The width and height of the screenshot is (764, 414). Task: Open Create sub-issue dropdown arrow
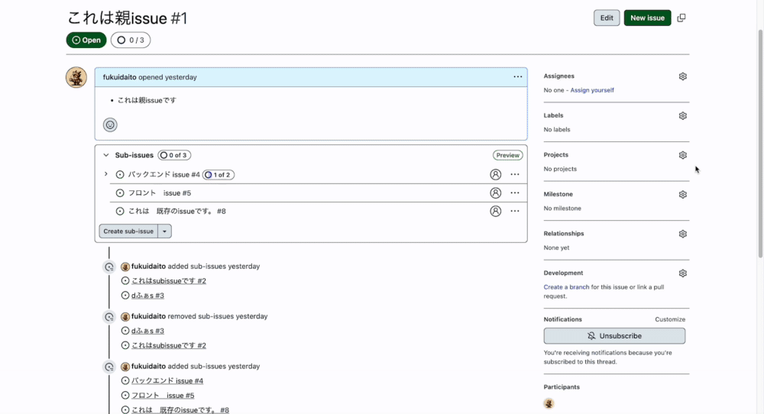[x=165, y=231]
